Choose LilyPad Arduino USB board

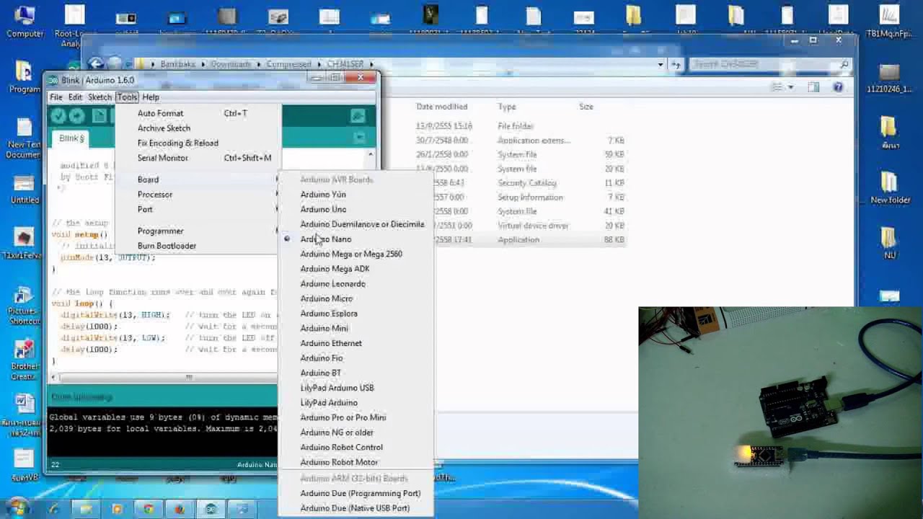point(337,388)
